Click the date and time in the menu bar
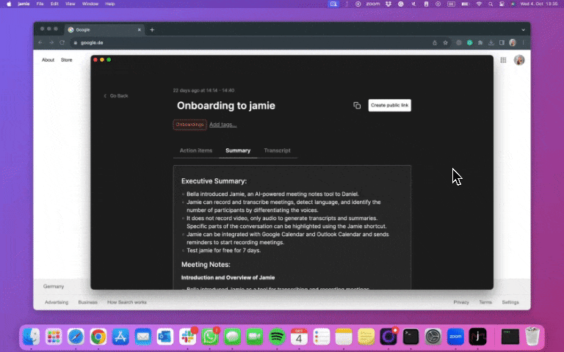The image size is (564, 352). pyautogui.click(x=539, y=4)
